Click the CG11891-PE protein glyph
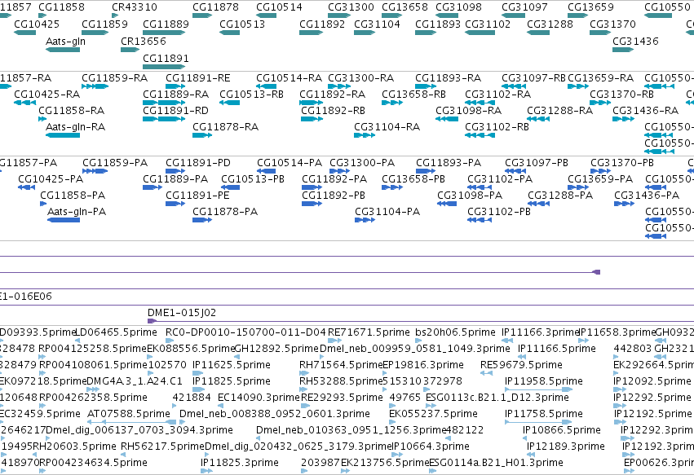Viewport: 694px width, 475px height. pos(175,204)
